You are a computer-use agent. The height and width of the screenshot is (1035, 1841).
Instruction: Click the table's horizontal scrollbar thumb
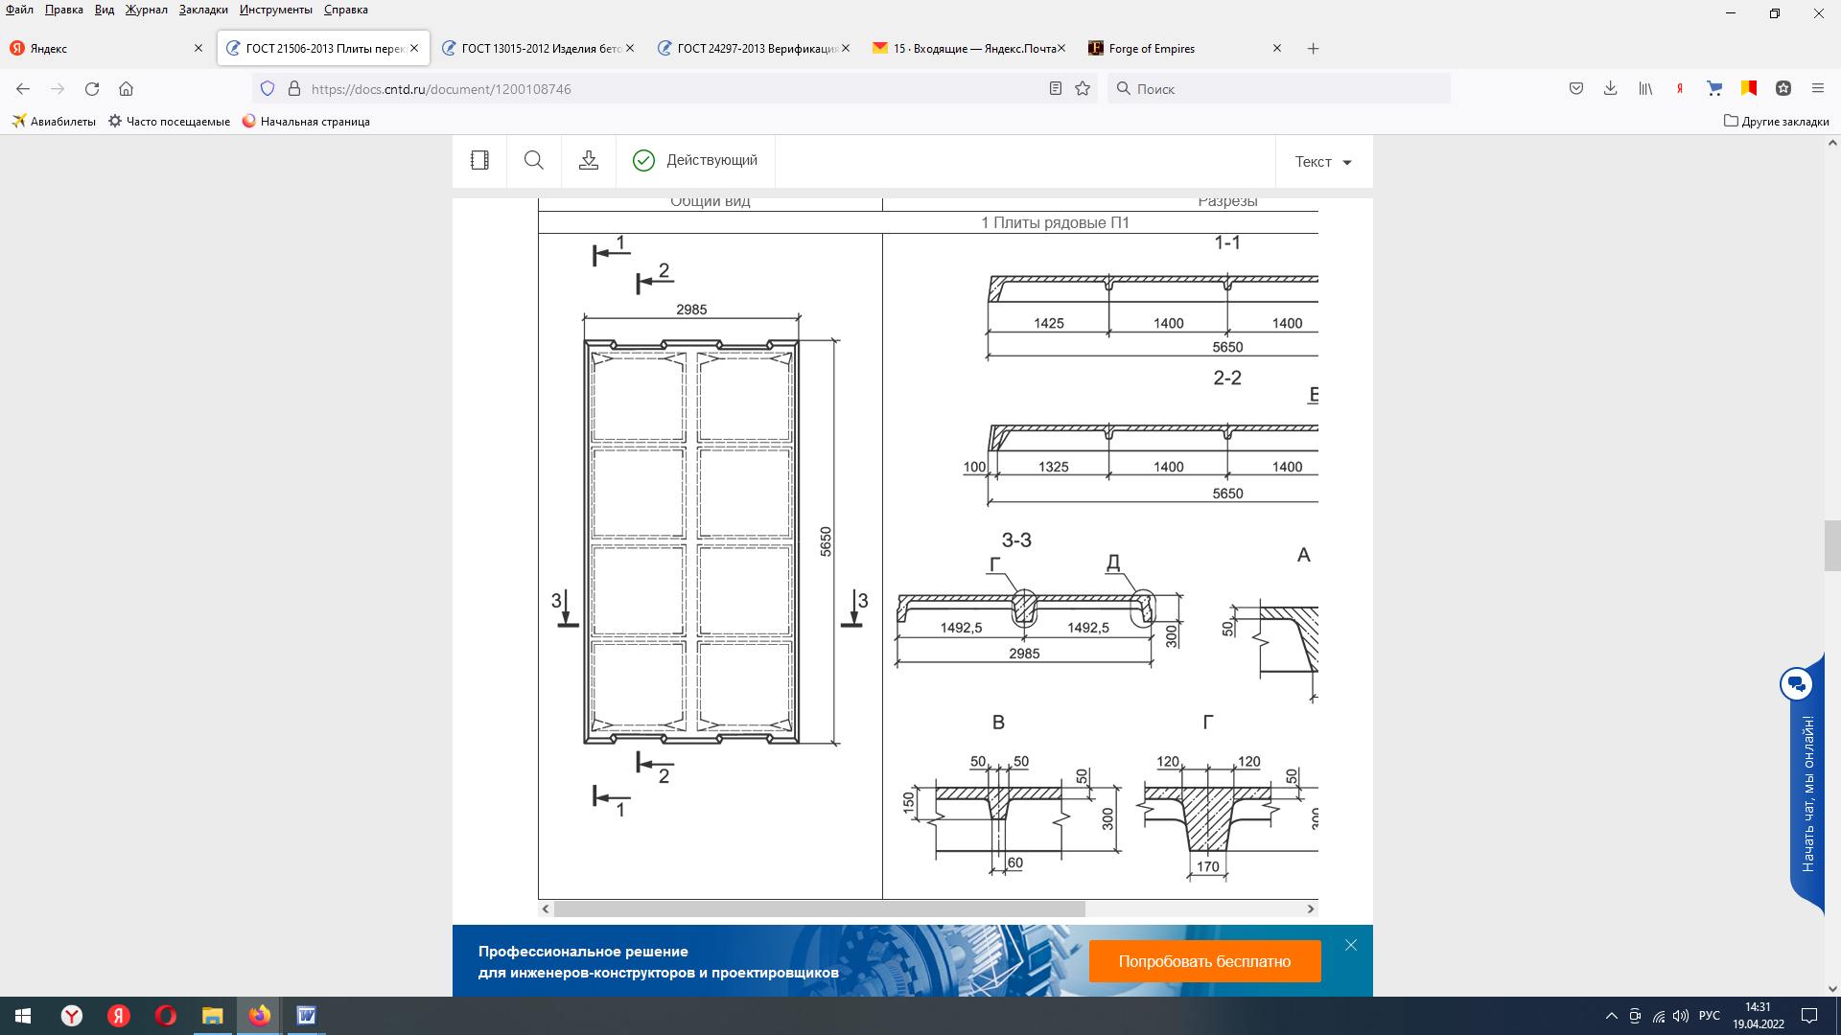pyautogui.click(x=820, y=908)
